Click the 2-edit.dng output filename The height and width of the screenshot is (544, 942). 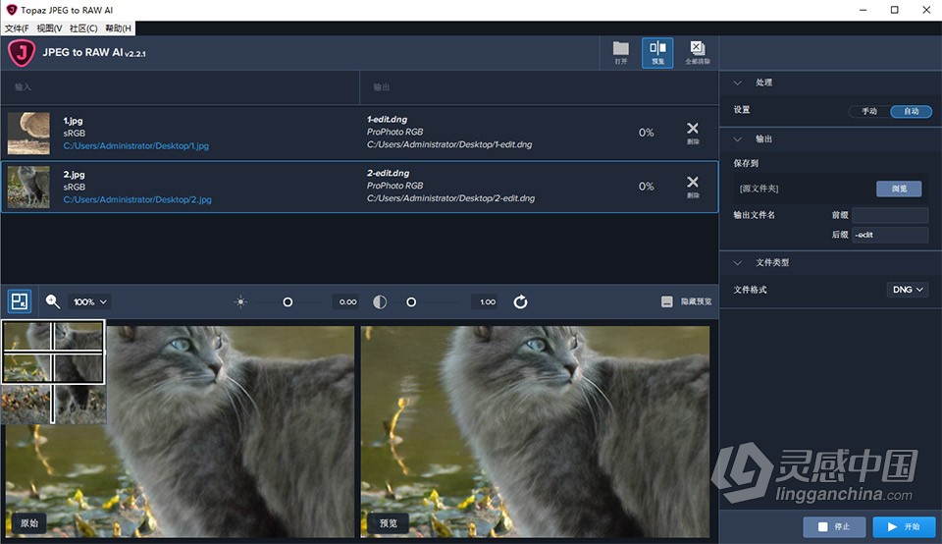coord(389,173)
